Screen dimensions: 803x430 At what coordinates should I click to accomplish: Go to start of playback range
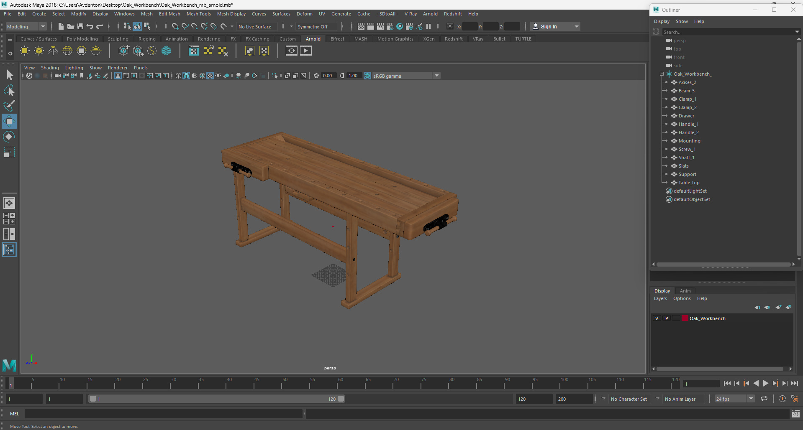[727, 383]
